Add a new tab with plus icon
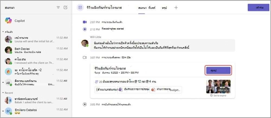 pyautogui.click(x=176, y=8)
